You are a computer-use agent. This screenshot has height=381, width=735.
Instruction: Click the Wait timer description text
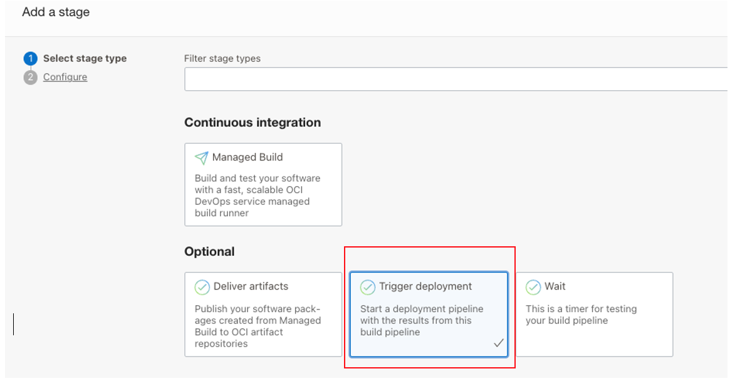(581, 315)
